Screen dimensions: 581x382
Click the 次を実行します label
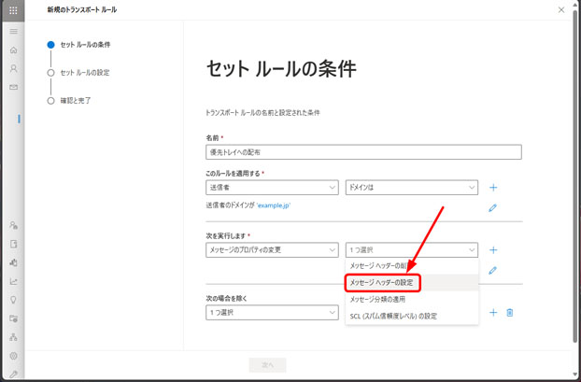click(x=226, y=235)
